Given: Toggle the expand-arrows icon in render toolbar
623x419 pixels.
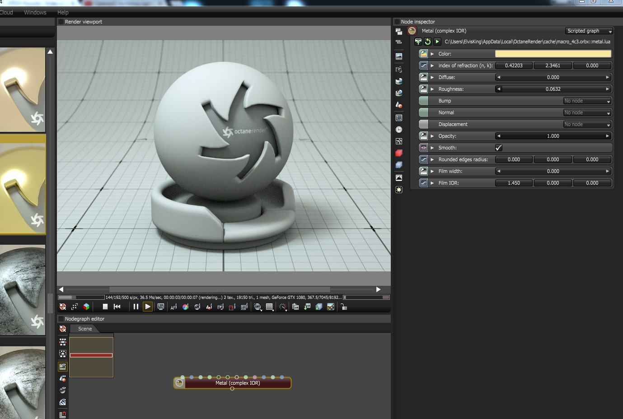Looking at the screenshot, I should (75, 307).
